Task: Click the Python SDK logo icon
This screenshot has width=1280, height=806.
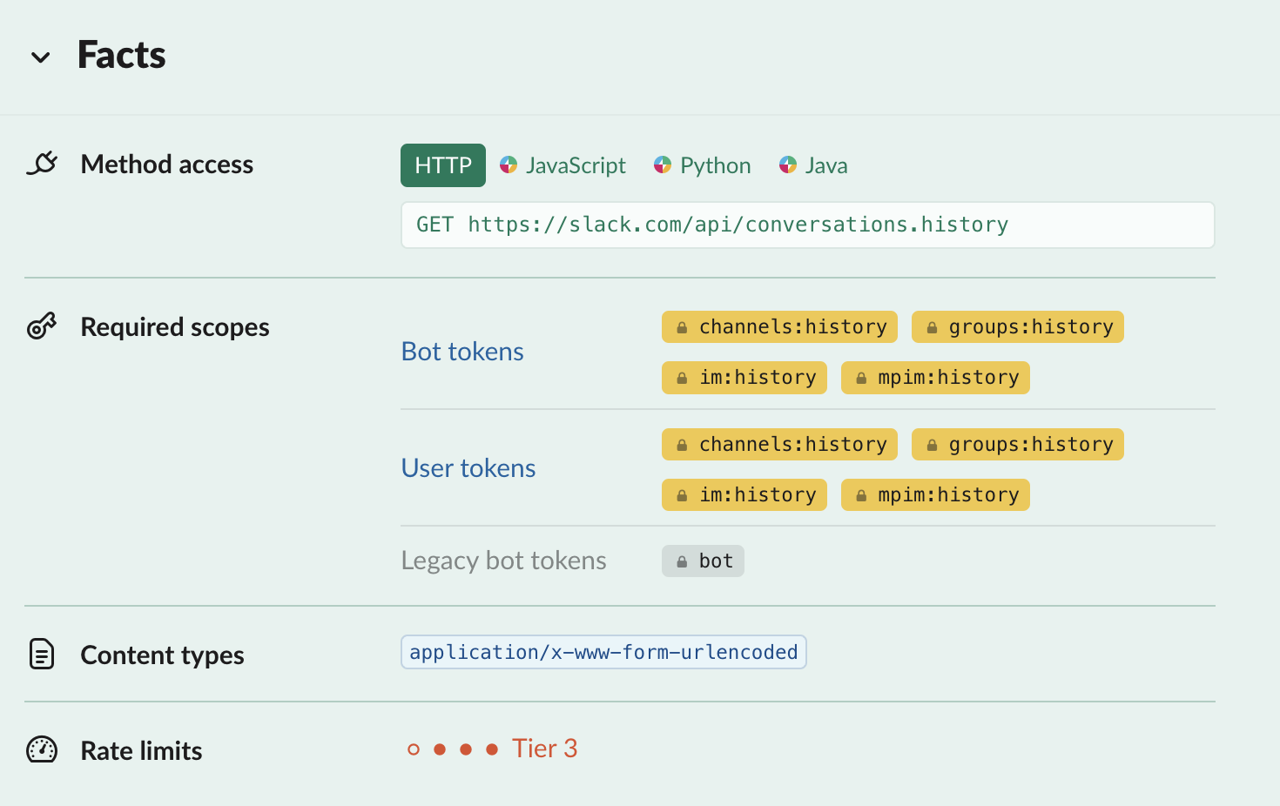Action: coord(662,165)
